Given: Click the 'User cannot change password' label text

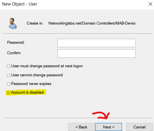Looking at the screenshot, I should [37, 75].
